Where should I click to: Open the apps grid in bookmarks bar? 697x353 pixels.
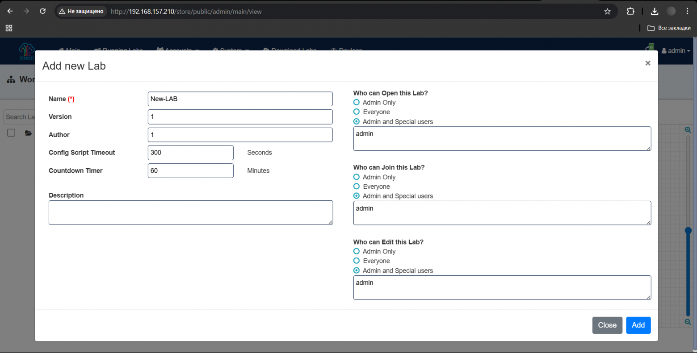(9, 28)
